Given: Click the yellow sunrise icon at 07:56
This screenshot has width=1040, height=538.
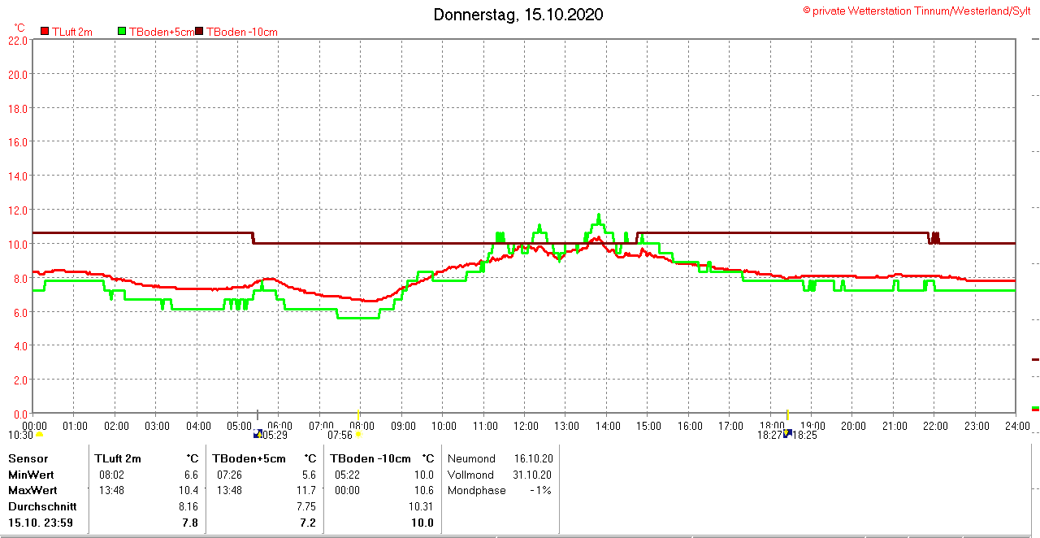Looking at the screenshot, I should tap(357, 435).
